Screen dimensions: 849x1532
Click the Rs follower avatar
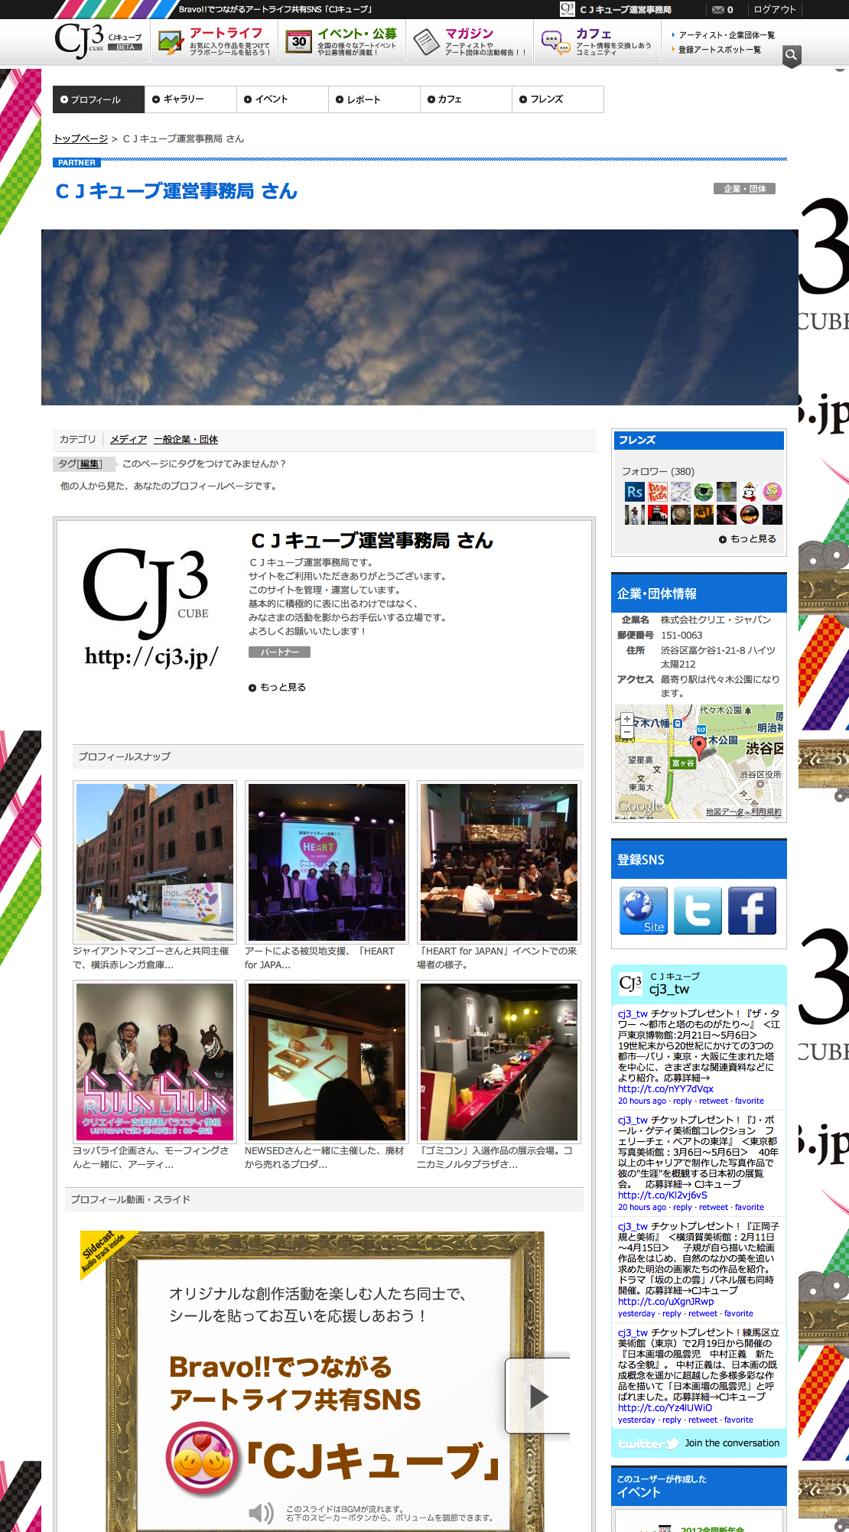click(x=634, y=492)
